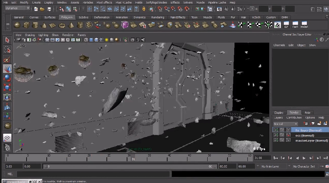The height and width of the screenshot is (183, 329).
Task: Click the Outl shelf button
Action: pos(295,25)
